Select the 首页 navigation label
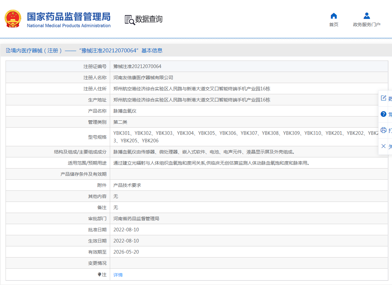Viewport: 392px width, 285px height. coord(334,25)
